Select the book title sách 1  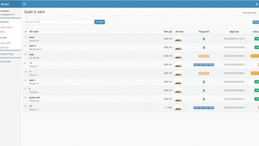(32, 80)
